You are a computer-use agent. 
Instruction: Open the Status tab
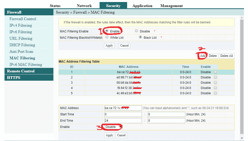55,6
